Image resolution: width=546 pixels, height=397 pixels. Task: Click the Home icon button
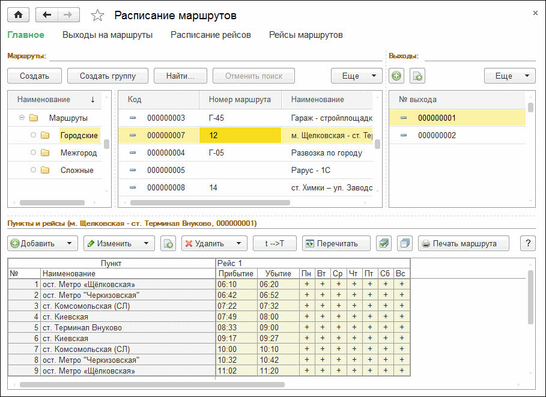17,15
